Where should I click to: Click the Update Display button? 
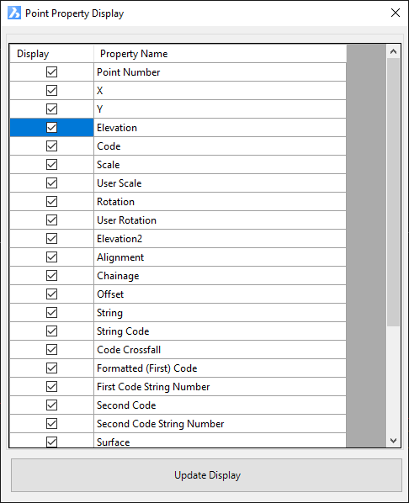point(207,475)
